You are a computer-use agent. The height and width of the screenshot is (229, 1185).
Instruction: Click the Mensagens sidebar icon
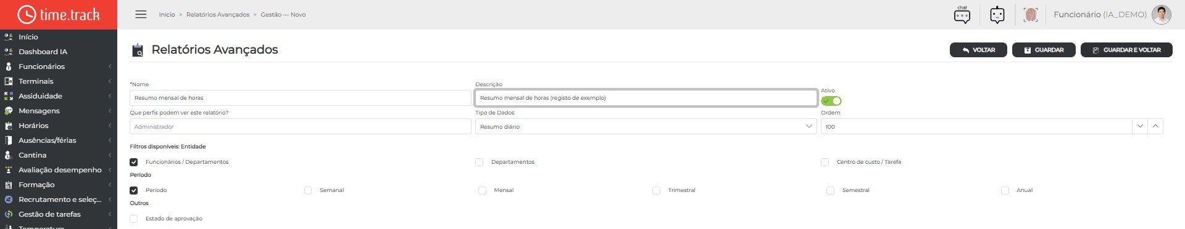9,111
